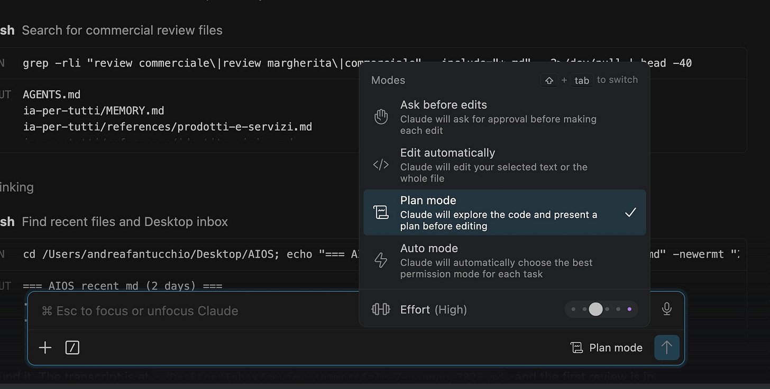770x389 pixels.
Task: Set Effort to the lowest dot
Action: click(573, 309)
